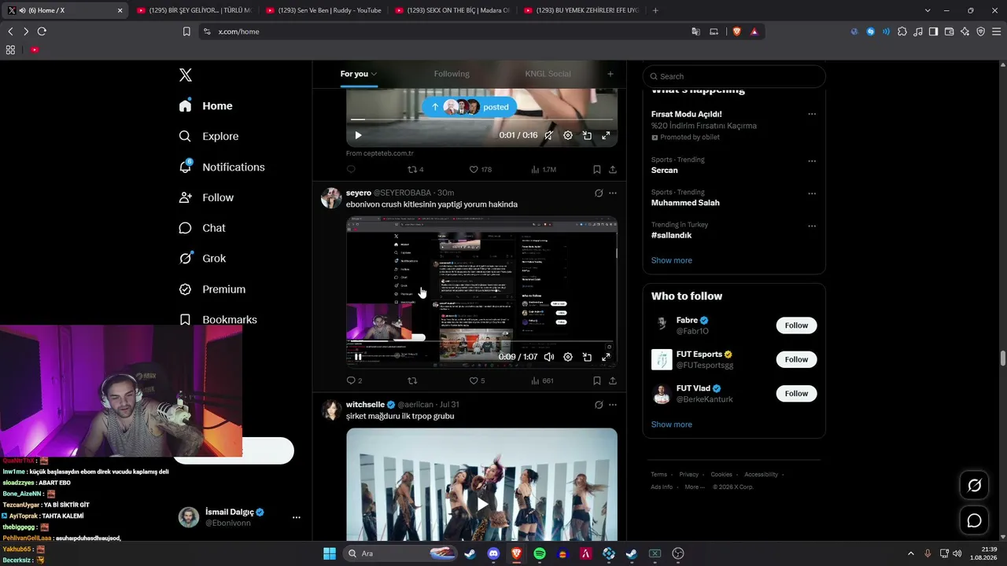
Task: Open the X logo home link
Action: coord(185,75)
